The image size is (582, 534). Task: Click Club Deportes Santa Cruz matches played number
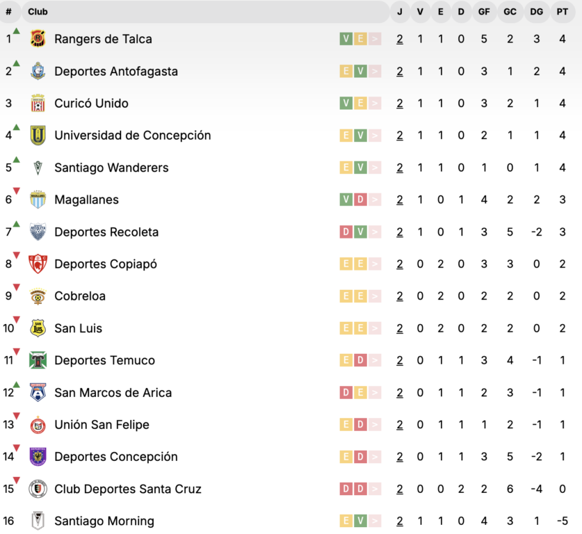pos(400,489)
